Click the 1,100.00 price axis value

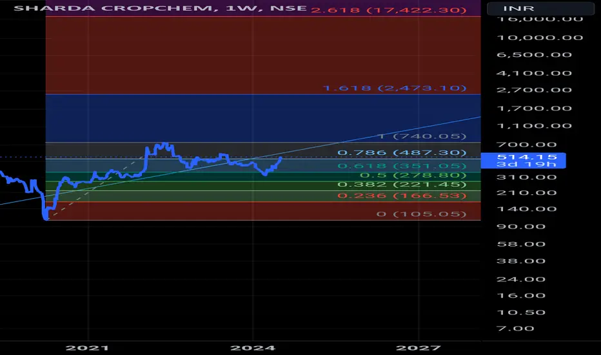click(x=534, y=125)
